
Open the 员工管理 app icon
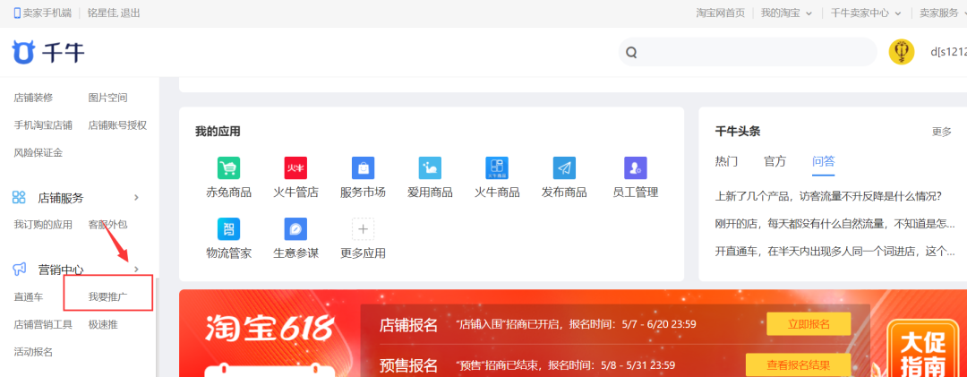[x=635, y=168]
